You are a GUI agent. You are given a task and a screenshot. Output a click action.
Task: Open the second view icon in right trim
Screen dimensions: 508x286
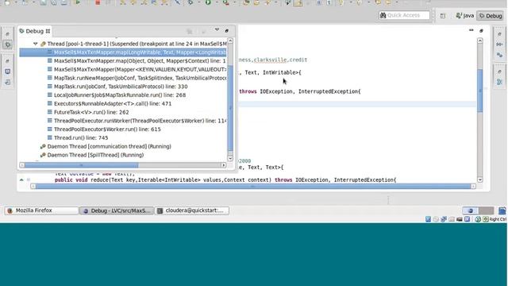[x=499, y=44]
